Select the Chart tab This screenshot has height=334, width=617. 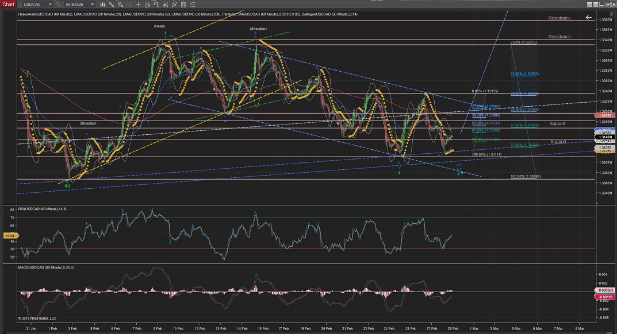[x=8, y=4]
